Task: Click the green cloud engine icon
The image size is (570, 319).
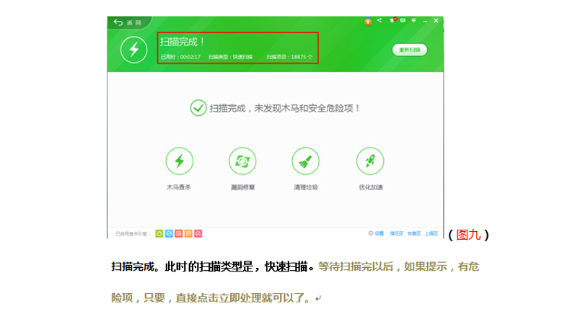Action: tap(159, 234)
